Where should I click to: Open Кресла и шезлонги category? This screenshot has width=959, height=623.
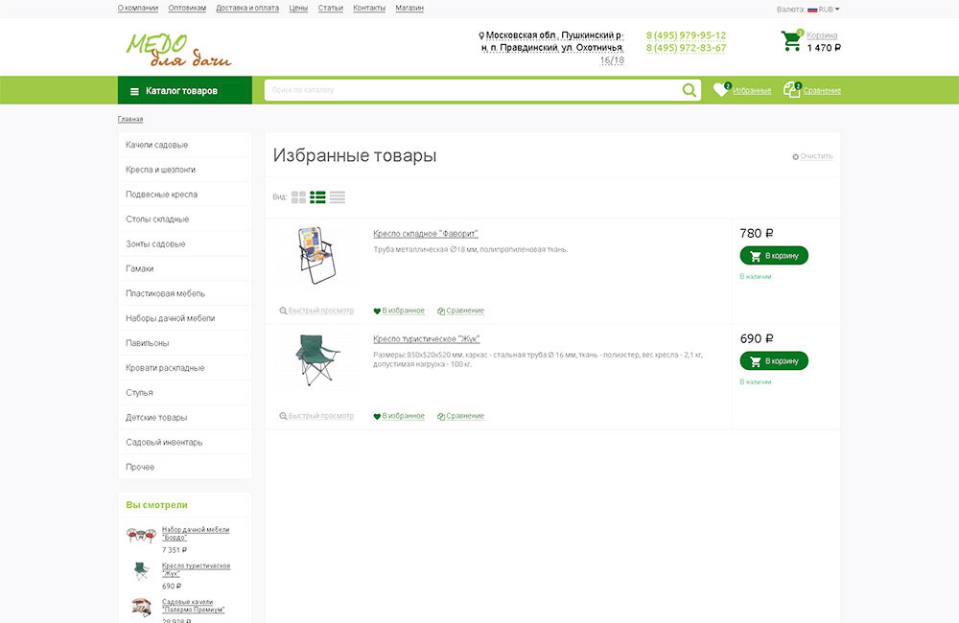(x=185, y=170)
